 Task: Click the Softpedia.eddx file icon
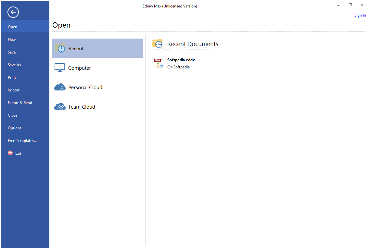pyautogui.click(x=159, y=63)
